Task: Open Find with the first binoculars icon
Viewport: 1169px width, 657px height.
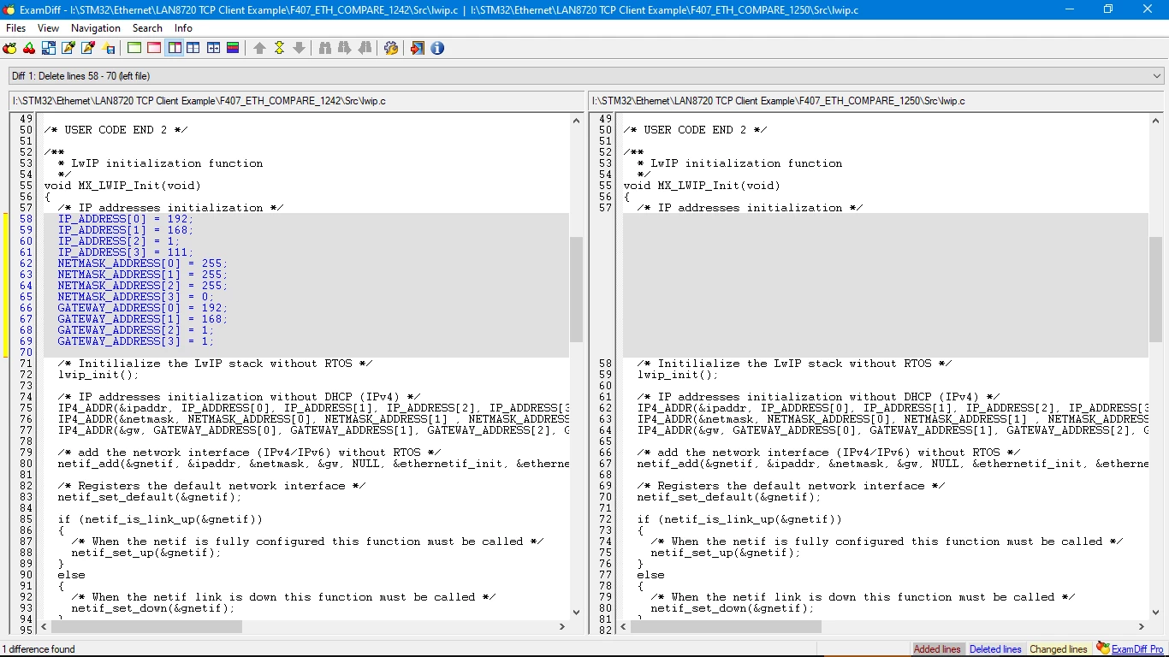Action: (325, 48)
